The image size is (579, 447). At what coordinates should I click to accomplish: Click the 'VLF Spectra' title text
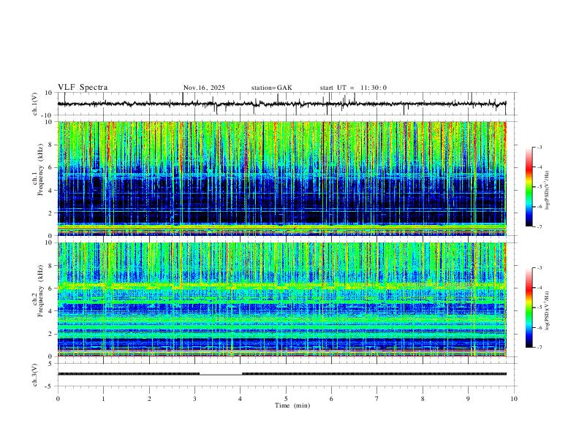[83, 88]
